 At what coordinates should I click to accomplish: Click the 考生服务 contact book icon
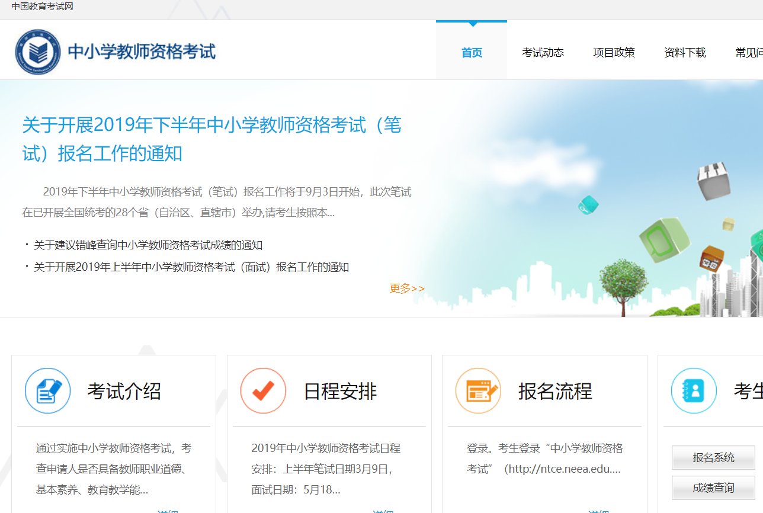click(x=693, y=391)
